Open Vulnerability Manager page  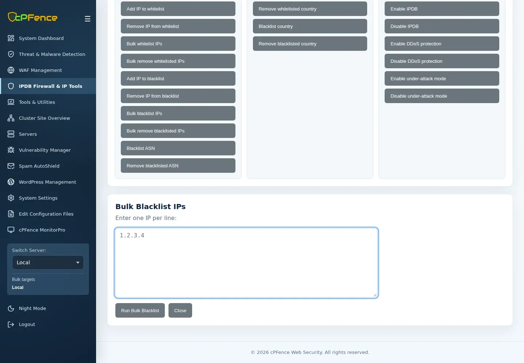coord(48,150)
